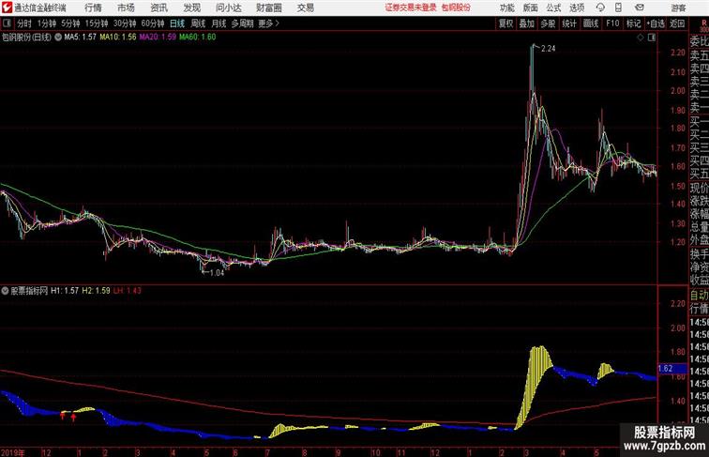709x457 pixels.
Task: Toggle the side panel icon at chart top-right
Action: (x=652, y=38)
